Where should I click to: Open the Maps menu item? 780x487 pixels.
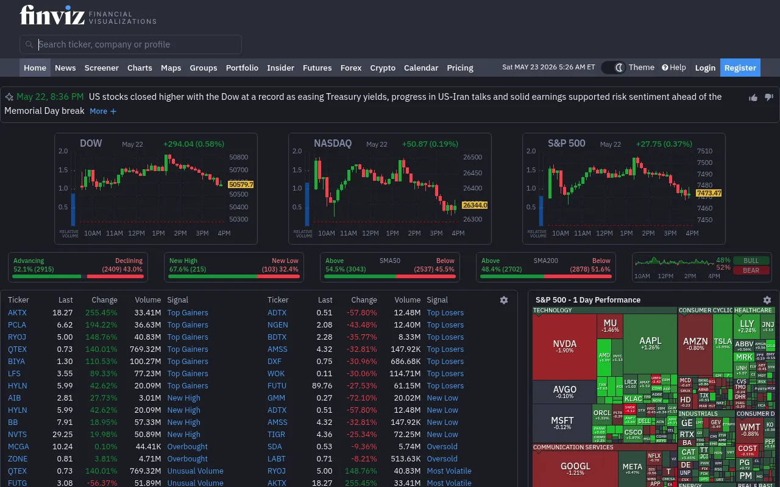[171, 68]
